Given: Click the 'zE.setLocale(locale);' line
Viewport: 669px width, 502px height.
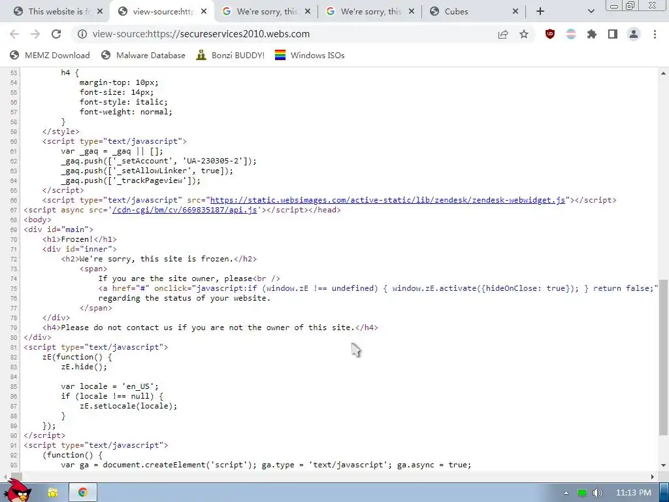Looking at the screenshot, I should (129, 407).
